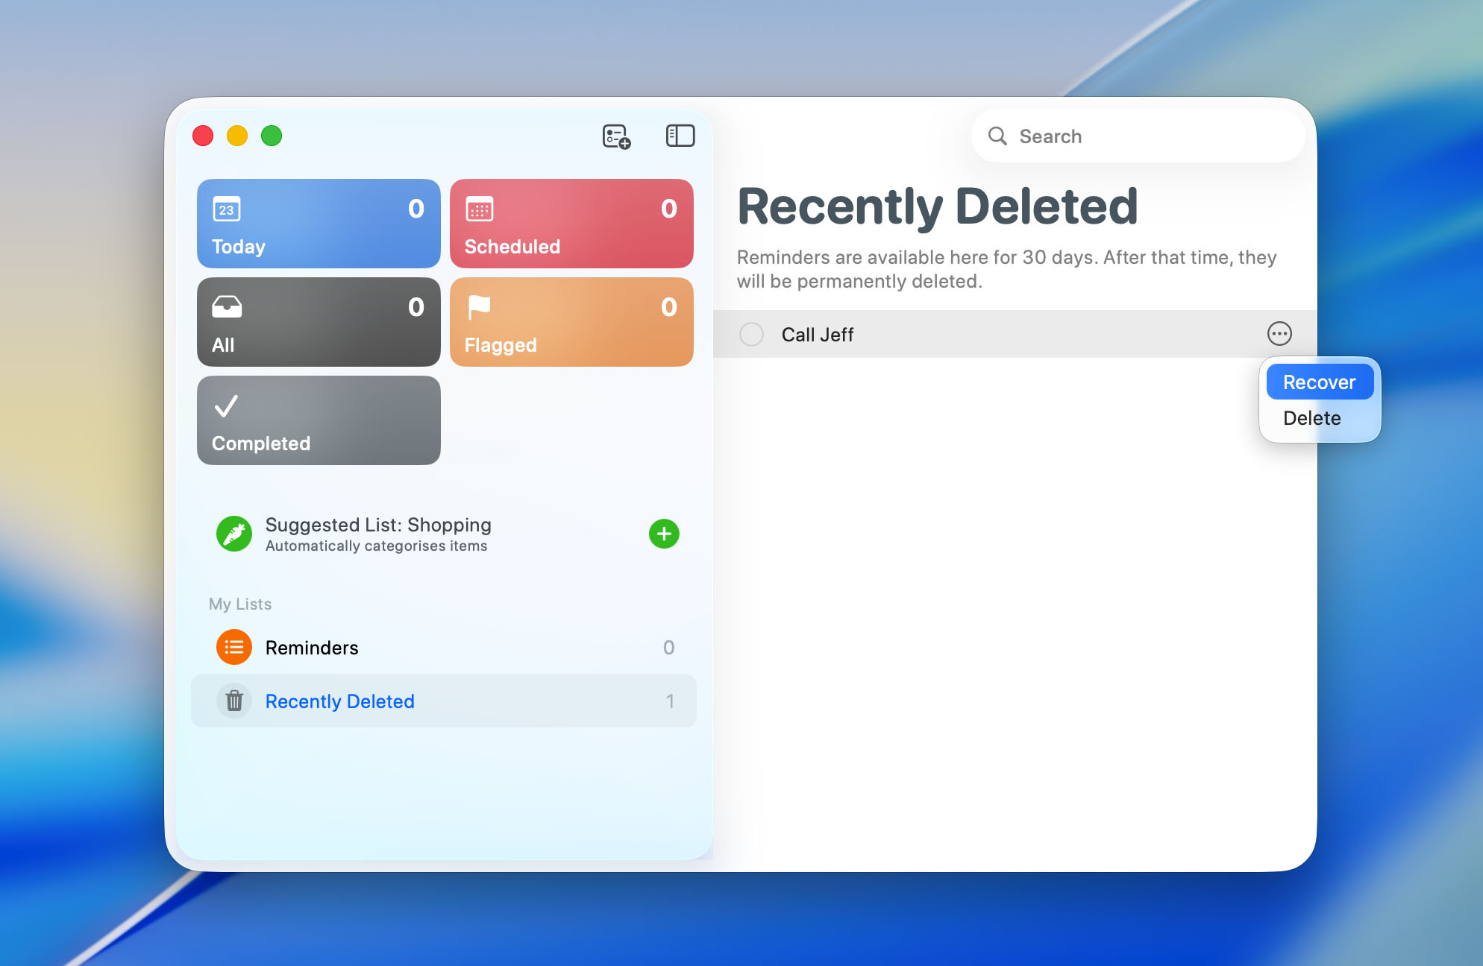Click the All inbox tray icon
The width and height of the screenshot is (1483, 966).
(227, 306)
